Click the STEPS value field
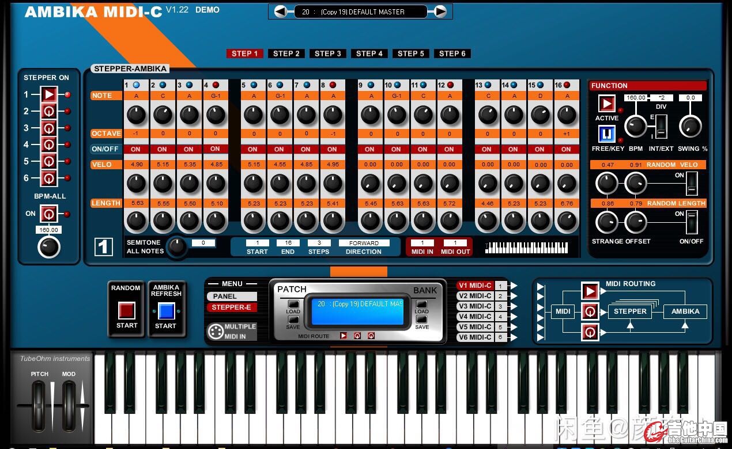Screen dimensions: 732x449 pyautogui.click(x=319, y=243)
